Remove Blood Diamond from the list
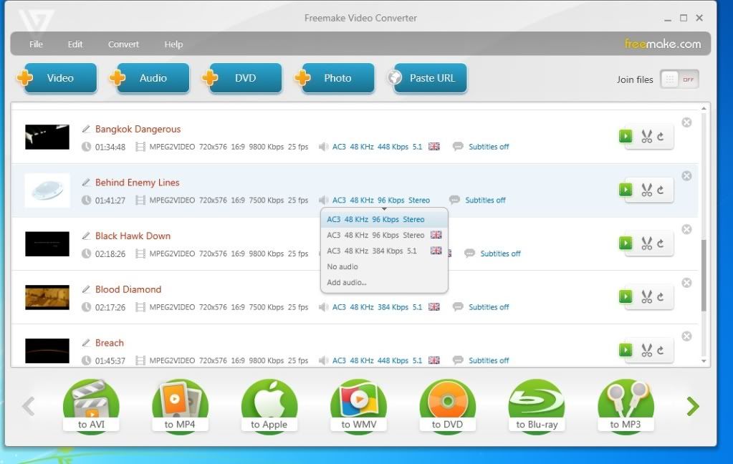733x464 pixels. point(686,283)
